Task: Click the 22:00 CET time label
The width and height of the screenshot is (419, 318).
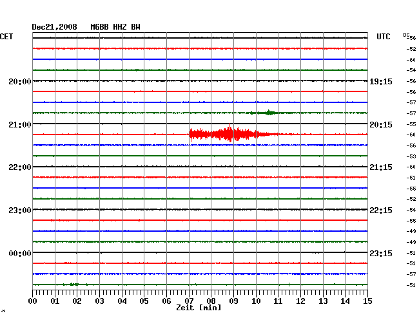Action: coord(20,167)
